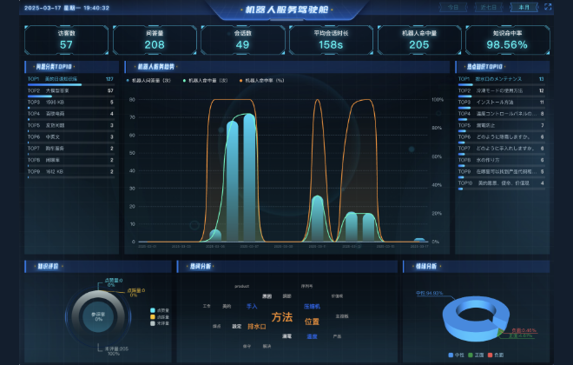Click the 知识命中率 98.56% card
573x365 pixels.
(x=506, y=40)
